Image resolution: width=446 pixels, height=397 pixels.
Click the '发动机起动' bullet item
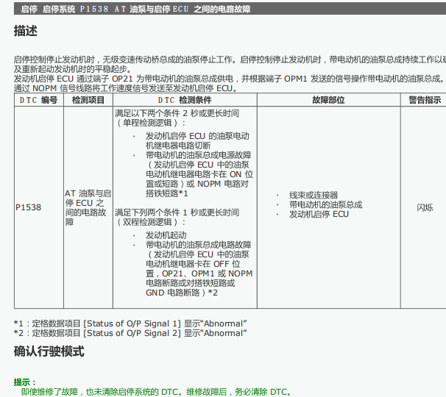coord(166,235)
